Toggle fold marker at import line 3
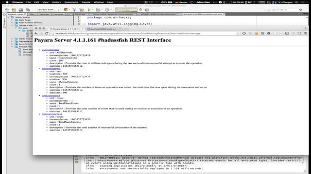This screenshot has height=174, width=311. click(x=84, y=24)
